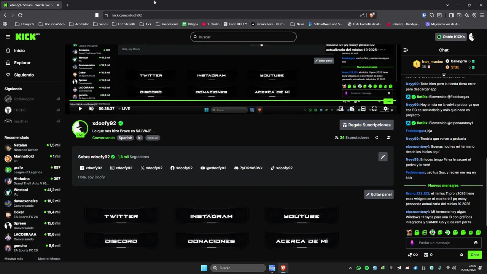Open the YTStudio bookmark
Image resolution: width=487 pixels, height=274 pixels.
coord(210,24)
